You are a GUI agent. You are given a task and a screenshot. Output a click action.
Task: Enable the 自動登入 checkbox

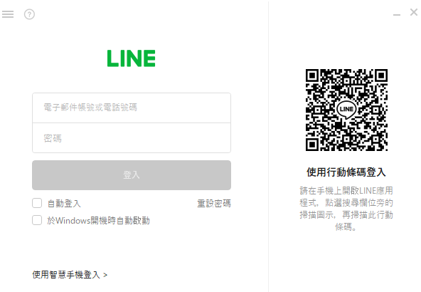point(37,203)
